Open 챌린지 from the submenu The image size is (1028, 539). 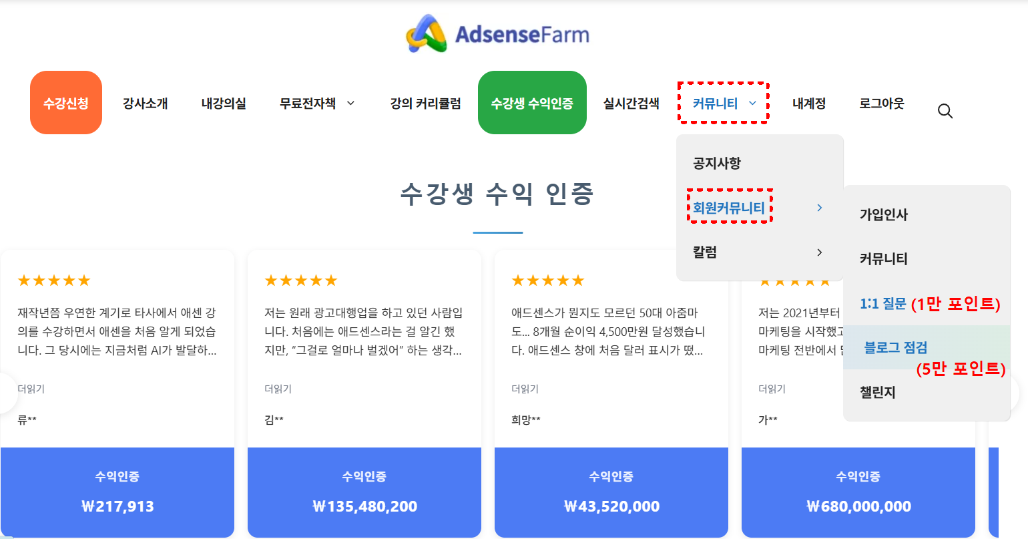point(878,392)
